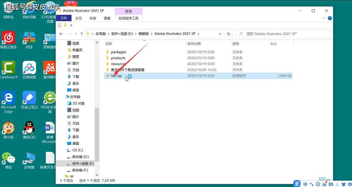
Task: Sort by the 名称 column header
Action: click(109, 44)
